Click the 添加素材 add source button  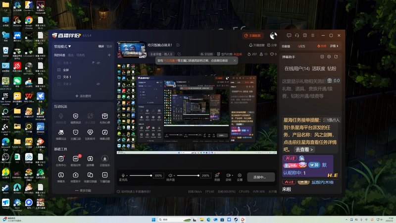point(83,96)
